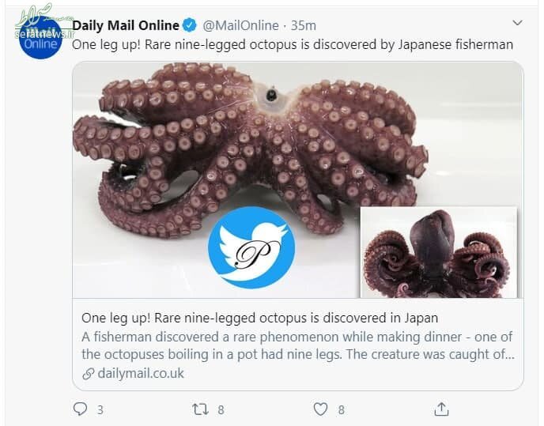Click the Twitter bird logo on the image
Screen dimensions: 544x426
click(x=251, y=249)
